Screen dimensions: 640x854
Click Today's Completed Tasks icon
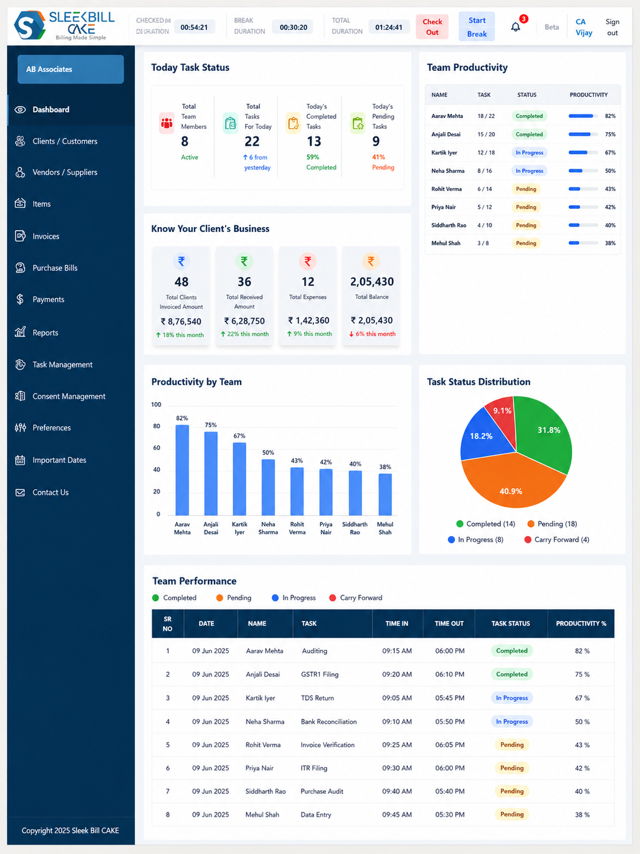point(293,123)
